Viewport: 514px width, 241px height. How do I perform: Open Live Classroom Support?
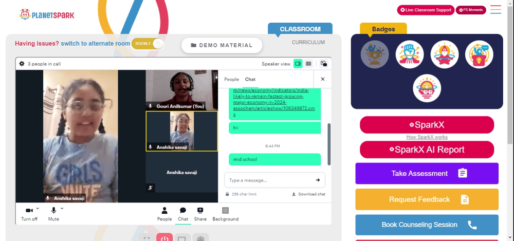426,10
